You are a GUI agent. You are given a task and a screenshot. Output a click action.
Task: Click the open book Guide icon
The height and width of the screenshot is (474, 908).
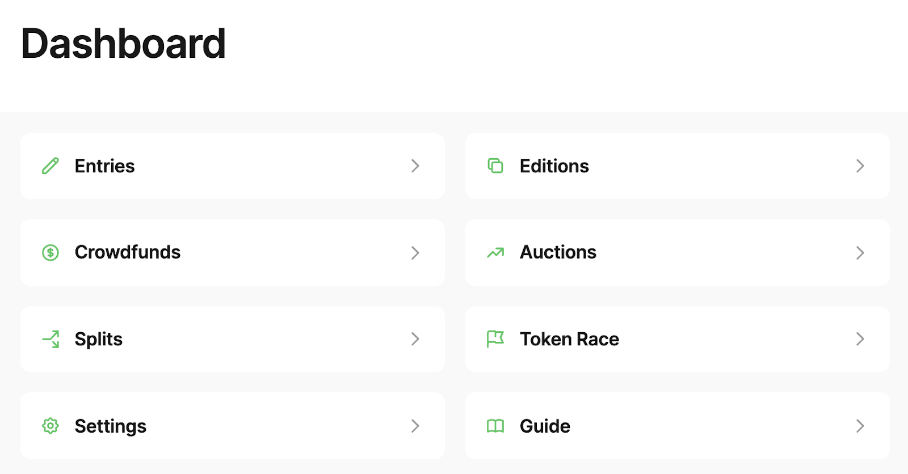tap(495, 426)
